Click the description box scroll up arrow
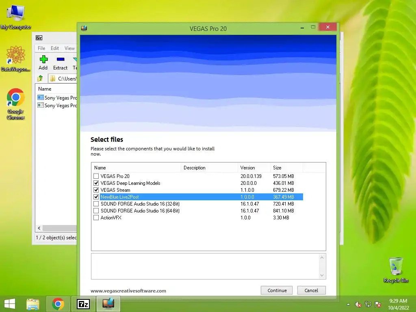The image size is (416, 312). point(322,258)
